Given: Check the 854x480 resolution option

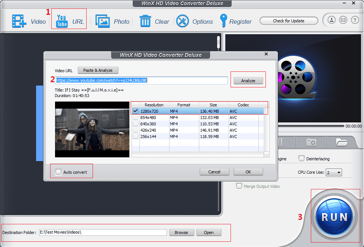Looking at the screenshot, I should point(136,117).
